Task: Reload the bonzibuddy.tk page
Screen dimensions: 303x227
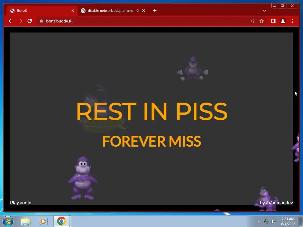Action: coord(30,21)
